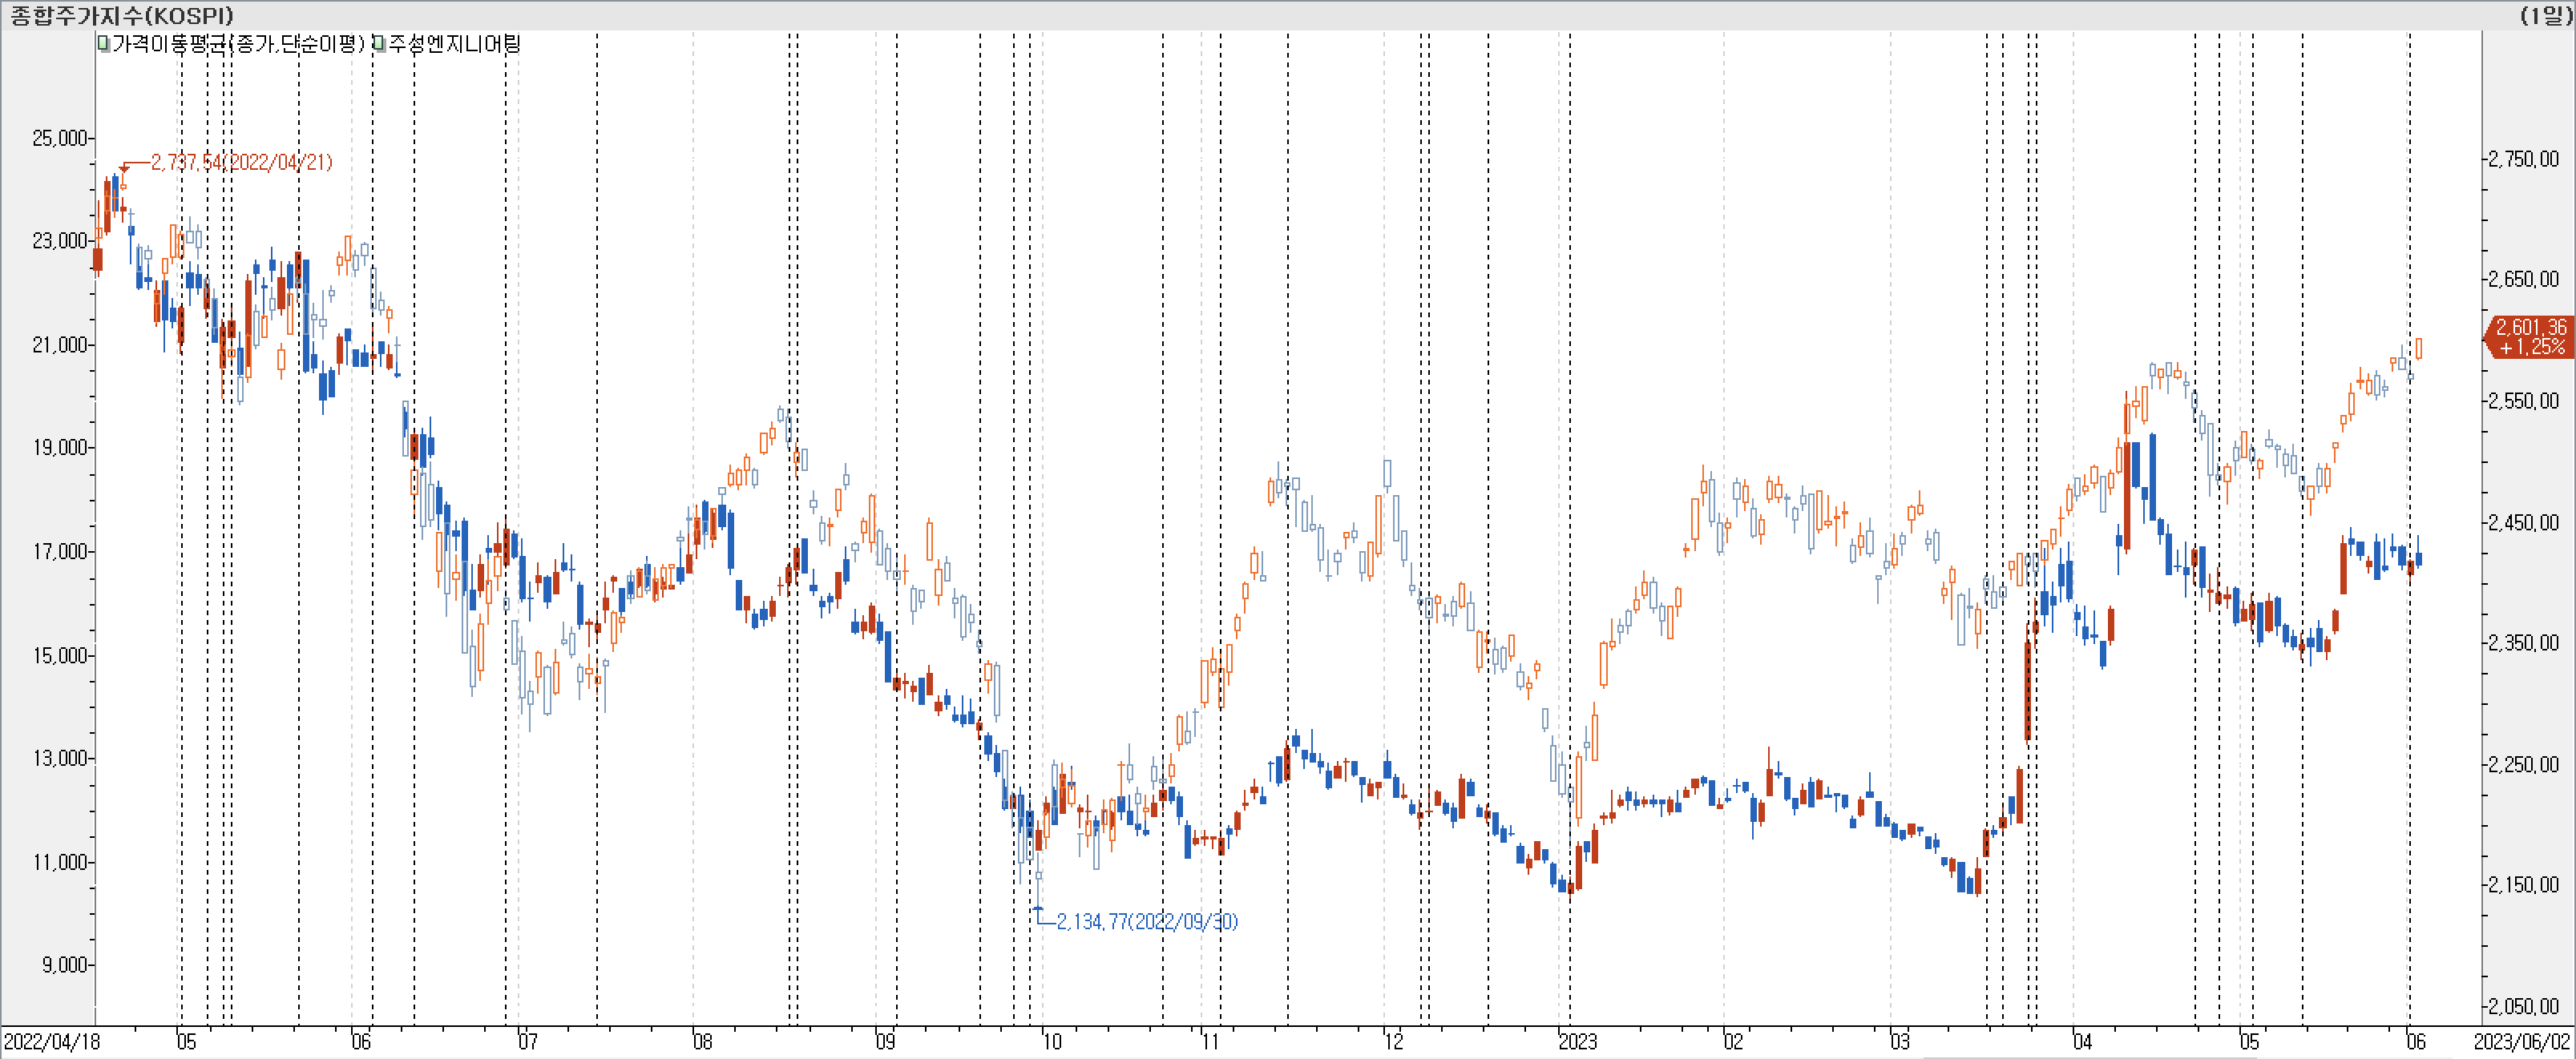
Task: Click the 2,134.77 (2022/09/30) low annotation
Action: coord(1147,921)
